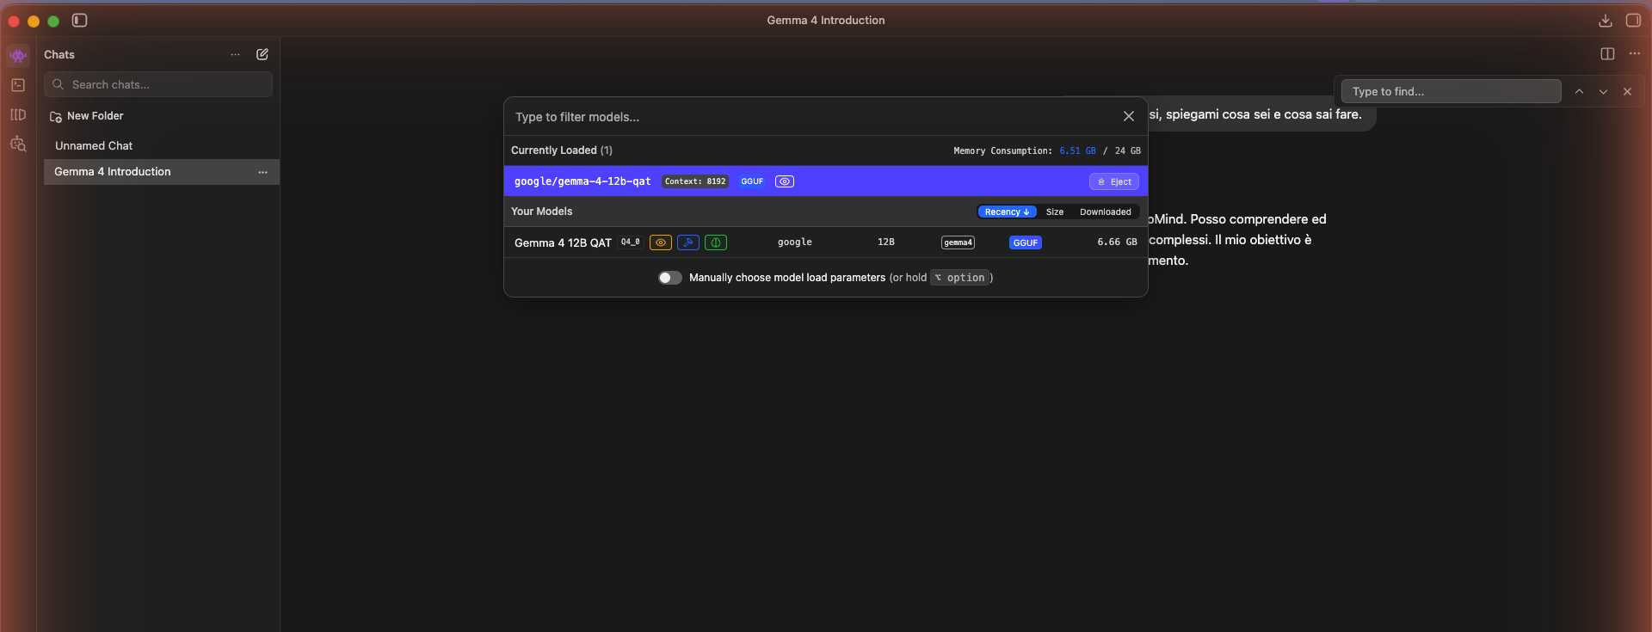Click the gemma4 architecture badge
The width and height of the screenshot is (1652, 632).
(958, 242)
